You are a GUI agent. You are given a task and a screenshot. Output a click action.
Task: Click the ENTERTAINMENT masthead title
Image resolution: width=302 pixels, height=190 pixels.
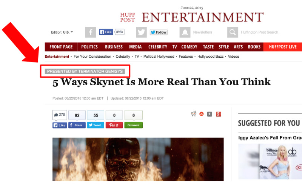tap(203, 17)
